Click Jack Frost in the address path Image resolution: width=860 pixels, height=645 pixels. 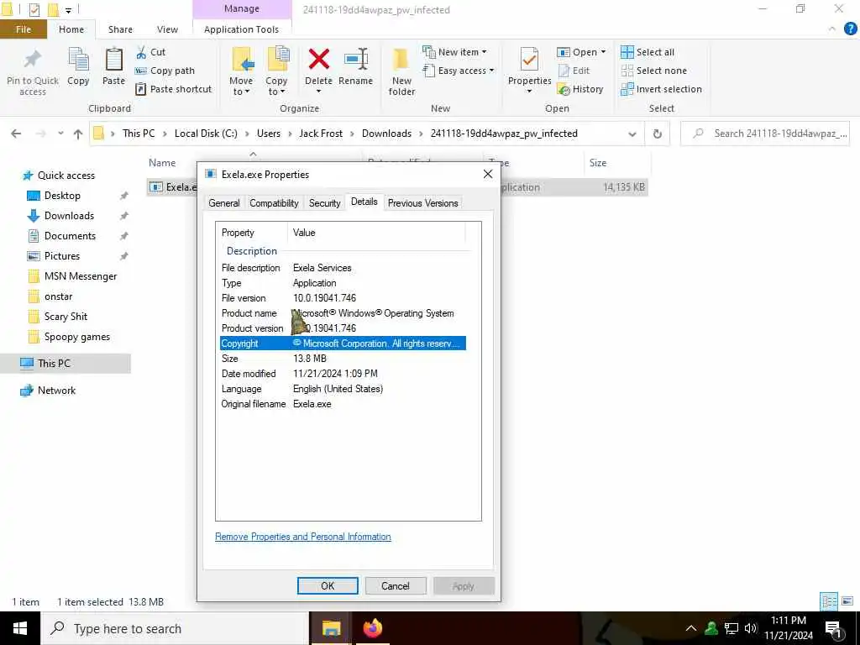pos(321,134)
